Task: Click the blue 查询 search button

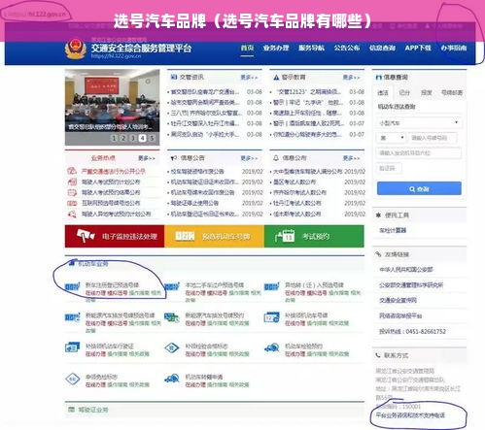Action: 419,188
